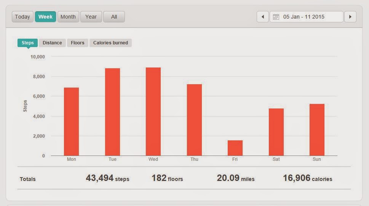Switch to the Today view

coord(22,17)
